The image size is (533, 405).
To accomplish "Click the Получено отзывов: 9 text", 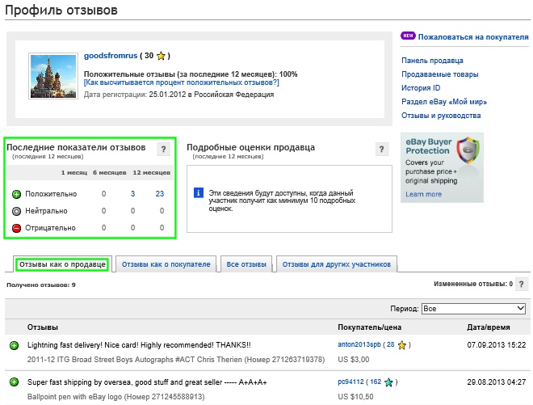I will [x=41, y=285].
